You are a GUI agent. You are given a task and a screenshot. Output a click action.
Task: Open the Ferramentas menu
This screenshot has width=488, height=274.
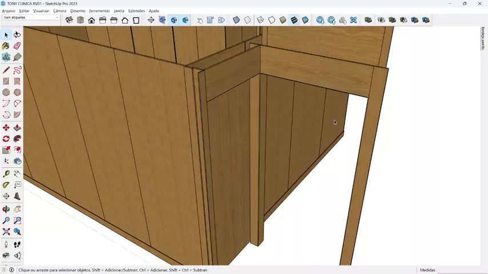point(99,11)
